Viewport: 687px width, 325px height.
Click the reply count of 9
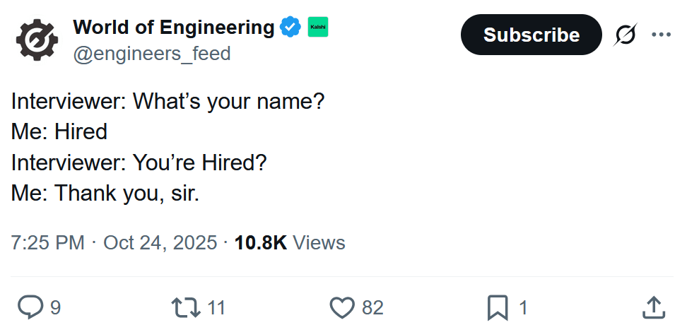coord(55,308)
